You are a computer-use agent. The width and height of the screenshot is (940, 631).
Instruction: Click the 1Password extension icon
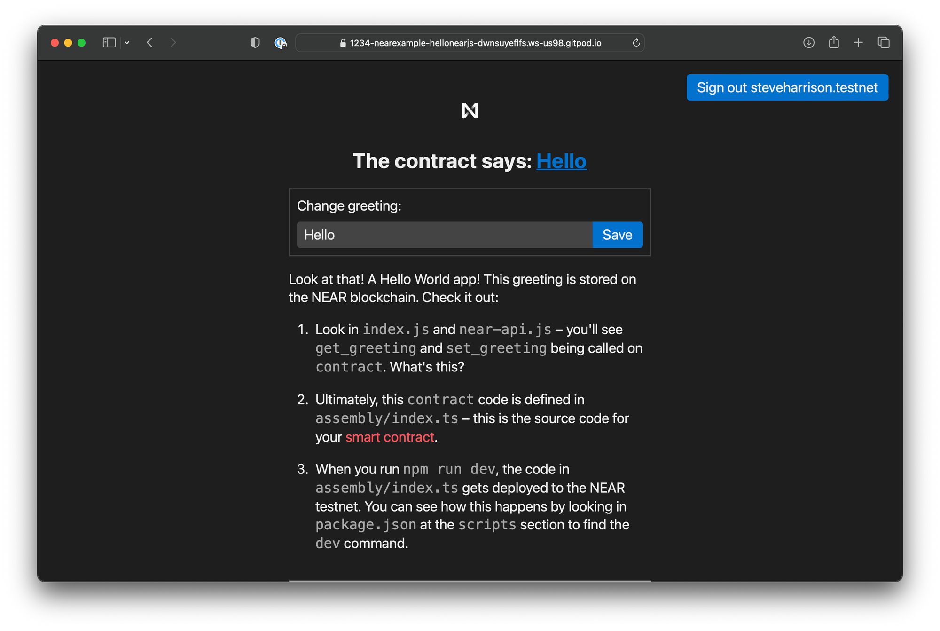tap(281, 43)
